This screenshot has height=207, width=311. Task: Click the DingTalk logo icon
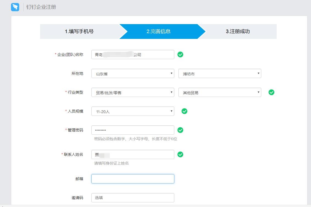tap(15, 7)
